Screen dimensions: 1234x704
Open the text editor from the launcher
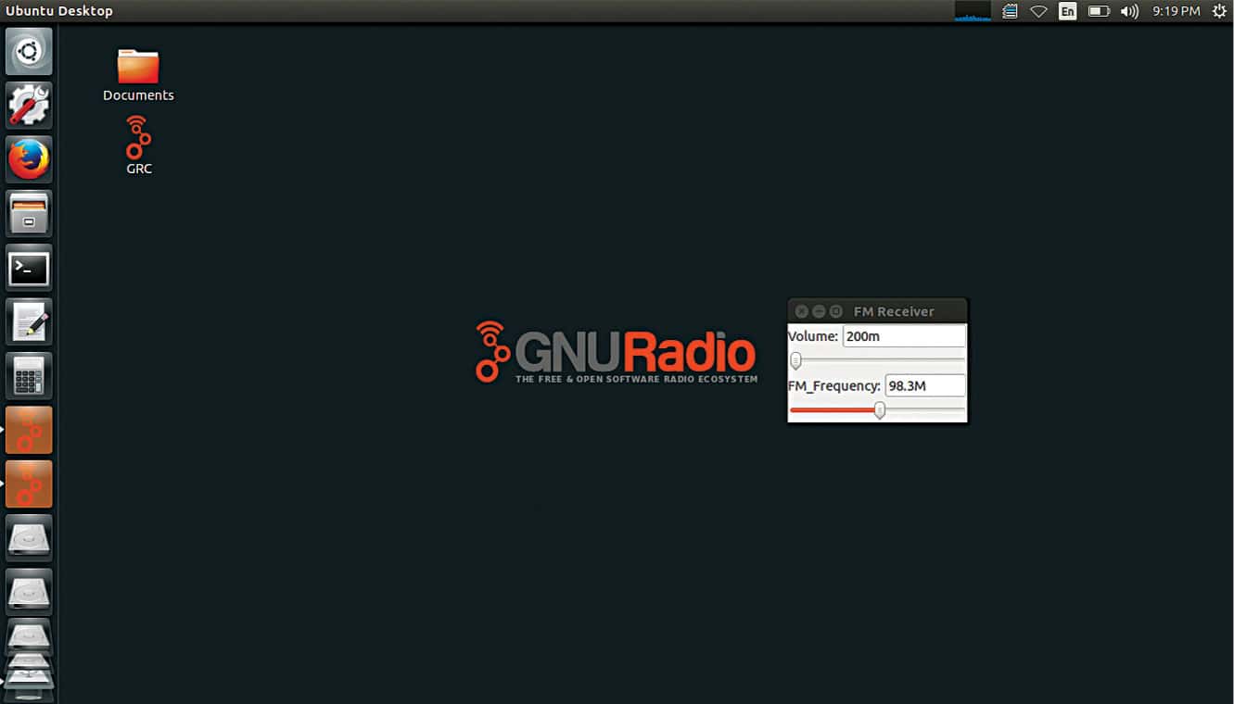29,321
